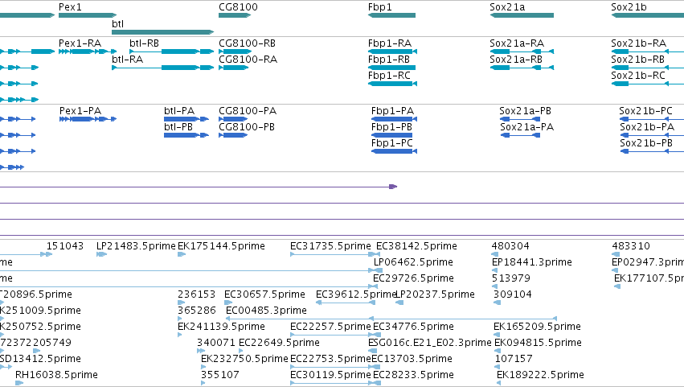Select protein btl-PA
This screenshot has height=387, width=684.
click(x=179, y=111)
